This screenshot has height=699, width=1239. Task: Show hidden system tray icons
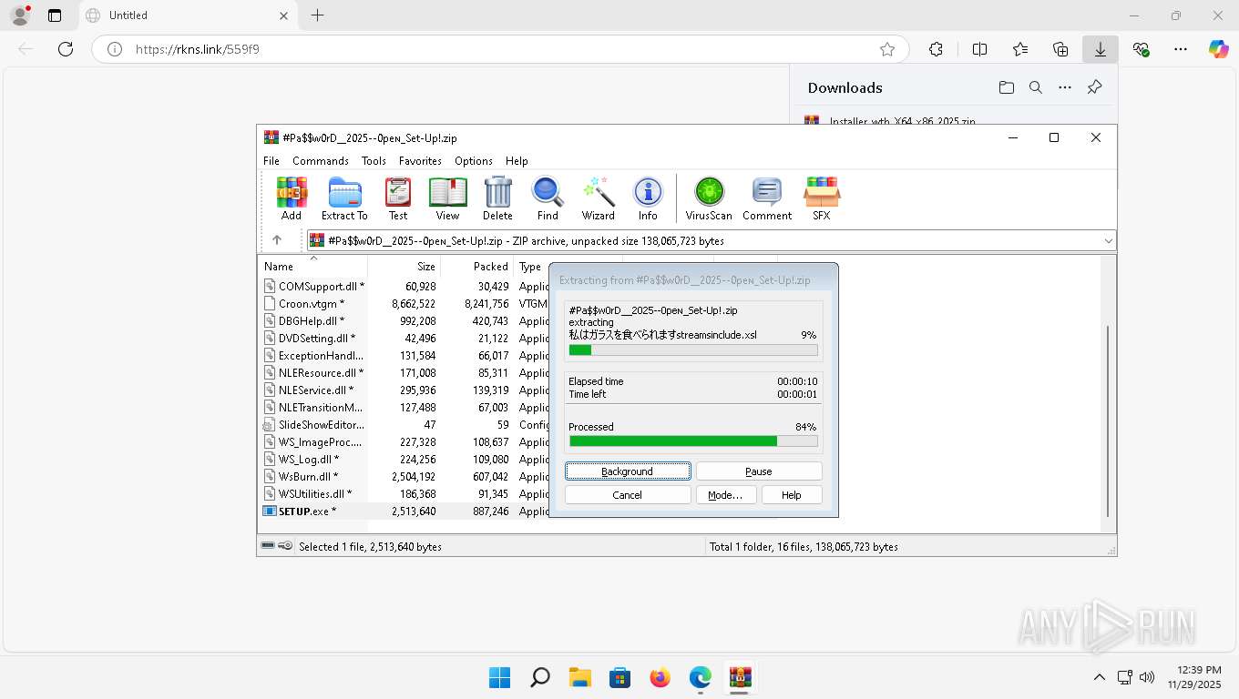point(1099,677)
